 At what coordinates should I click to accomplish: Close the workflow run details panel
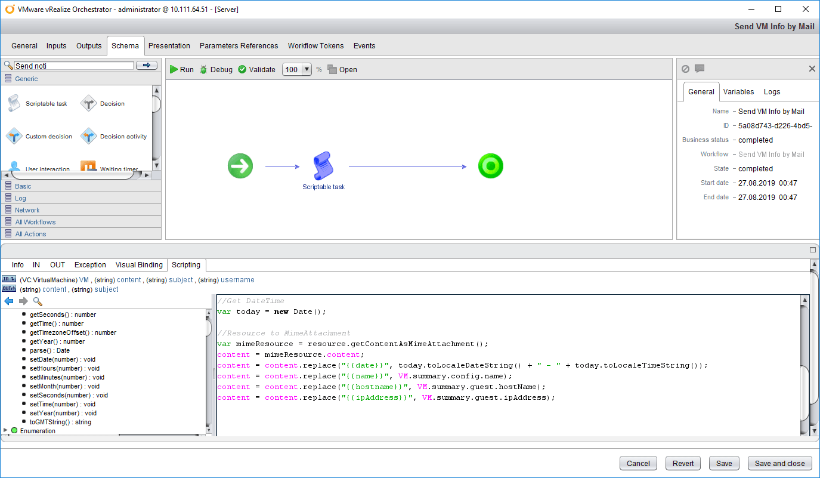[x=812, y=69]
